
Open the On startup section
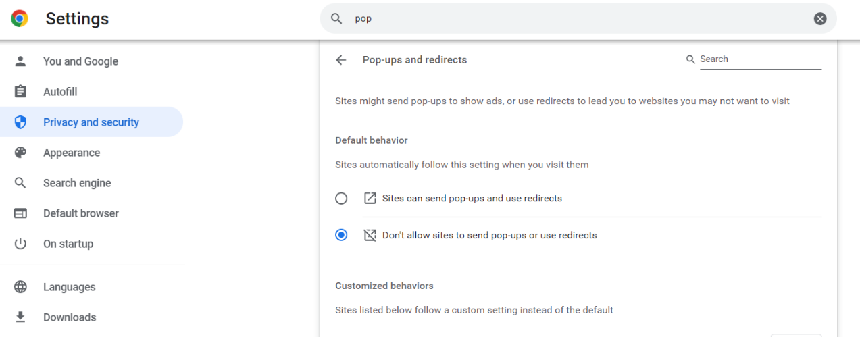tap(92, 244)
